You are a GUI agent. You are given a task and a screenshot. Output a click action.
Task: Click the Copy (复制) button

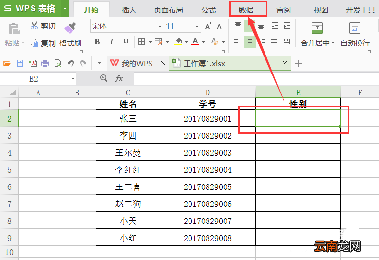click(x=43, y=43)
